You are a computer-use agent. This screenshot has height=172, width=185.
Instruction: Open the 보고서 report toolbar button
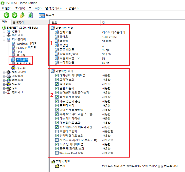tap(46, 15)
